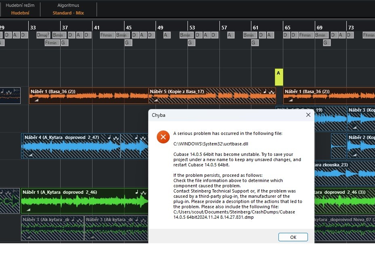Select Bmin chord event at bar 53

pos(186,35)
